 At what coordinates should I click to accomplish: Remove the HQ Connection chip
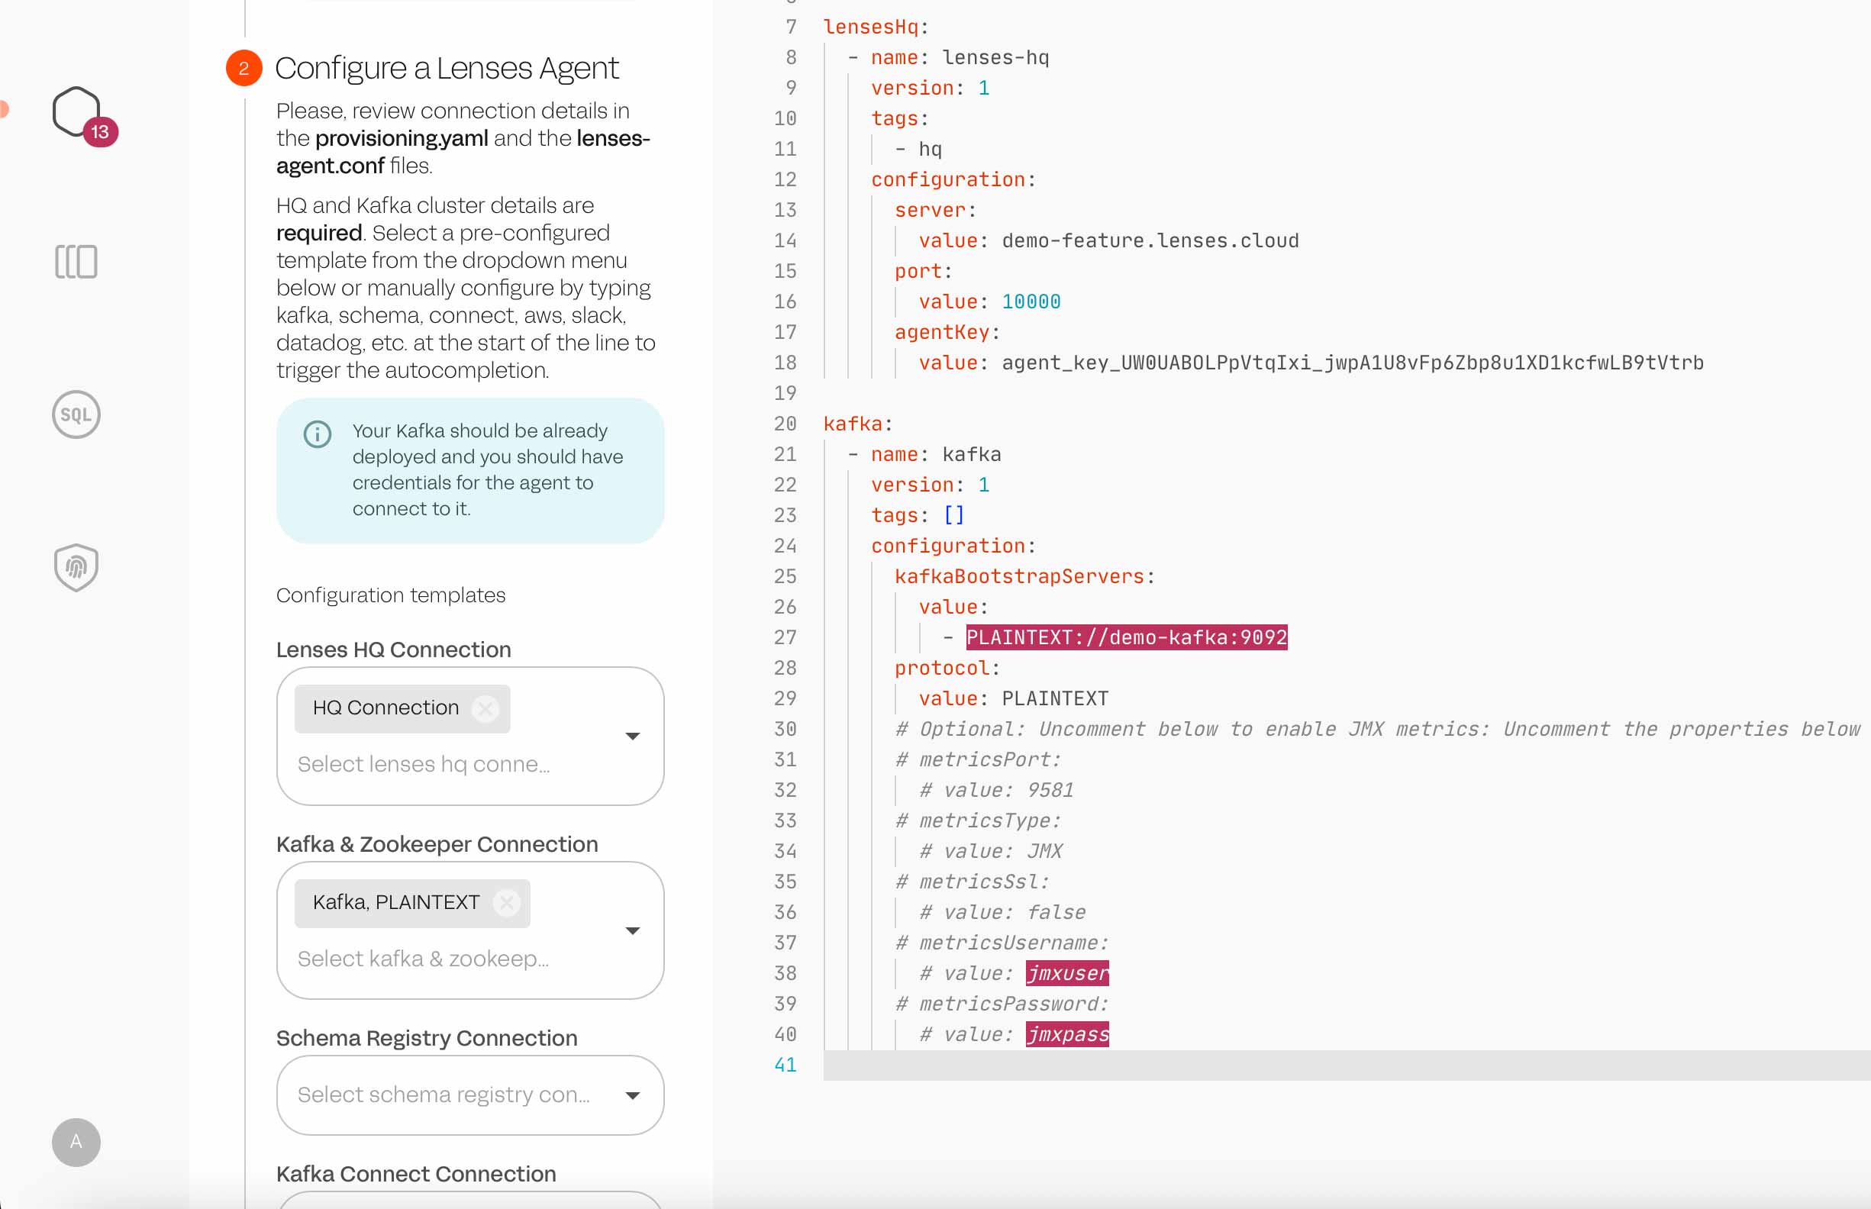coord(486,708)
